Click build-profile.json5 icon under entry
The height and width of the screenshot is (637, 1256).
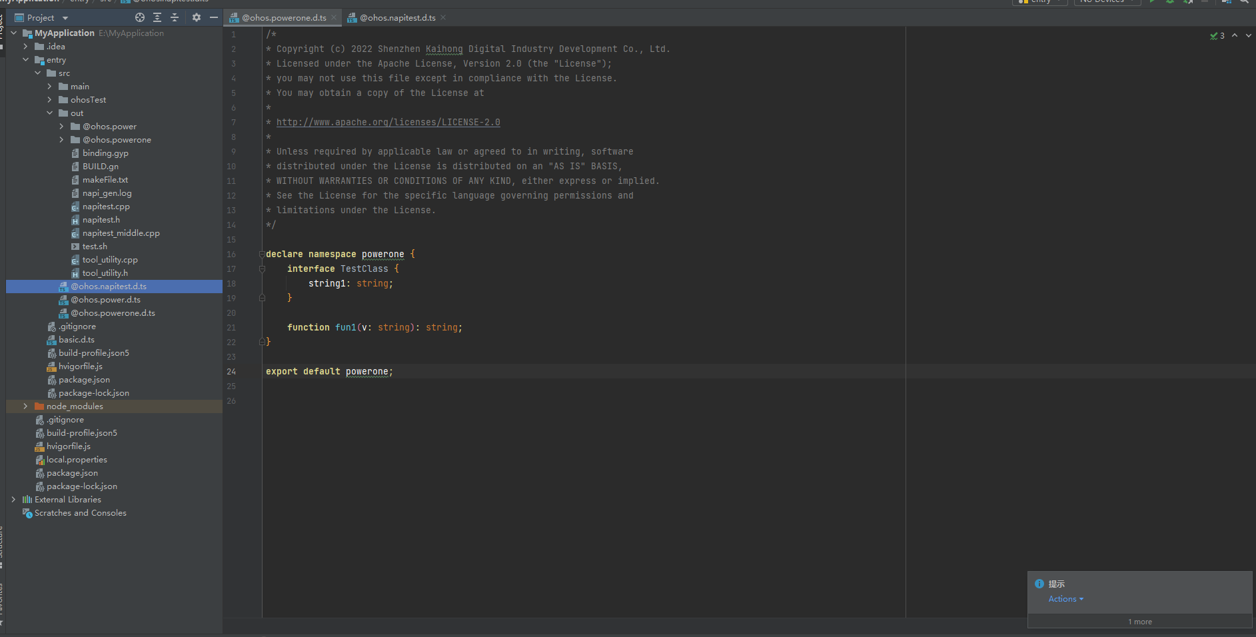pyautogui.click(x=51, y=353)
